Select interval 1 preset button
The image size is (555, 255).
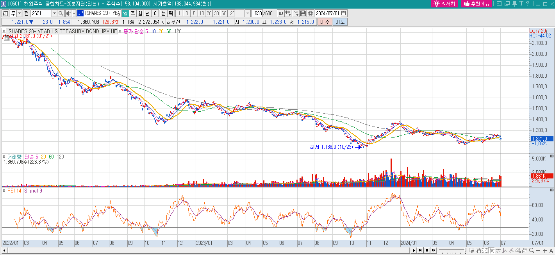(179, 13)
